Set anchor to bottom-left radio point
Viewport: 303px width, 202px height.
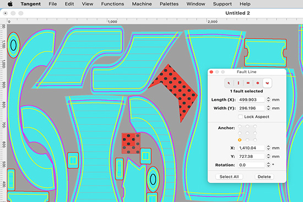pos(240,140)
